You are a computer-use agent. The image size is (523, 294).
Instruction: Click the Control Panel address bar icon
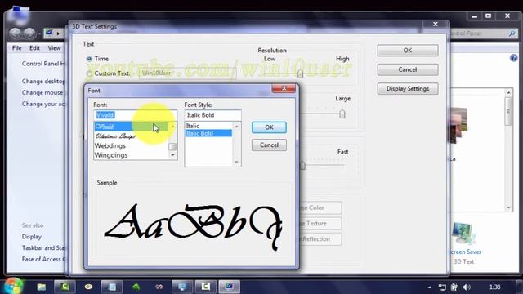49,33
